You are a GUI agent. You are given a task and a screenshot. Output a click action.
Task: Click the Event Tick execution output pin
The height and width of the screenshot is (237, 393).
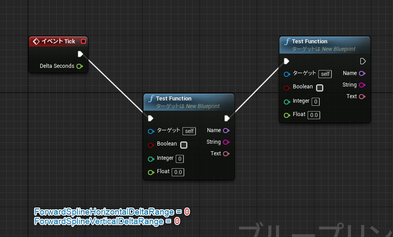[80, 54]
